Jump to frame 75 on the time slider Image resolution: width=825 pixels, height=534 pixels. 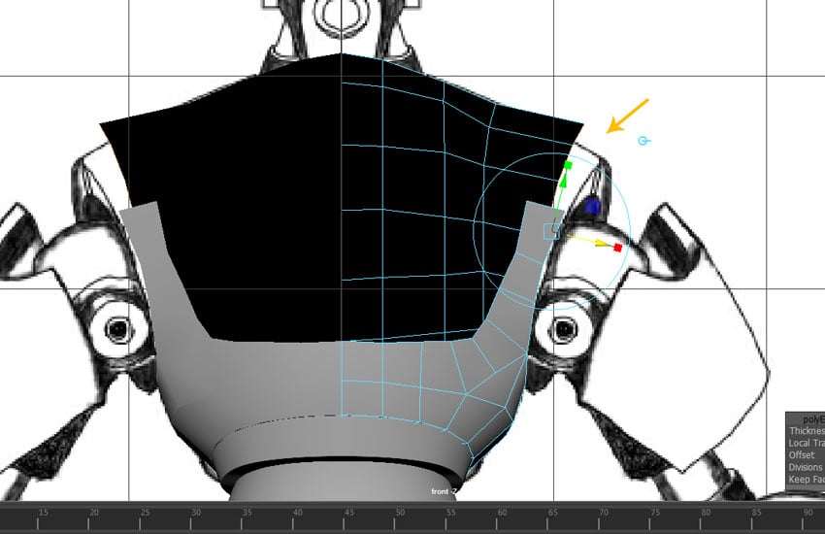[654, 512]
